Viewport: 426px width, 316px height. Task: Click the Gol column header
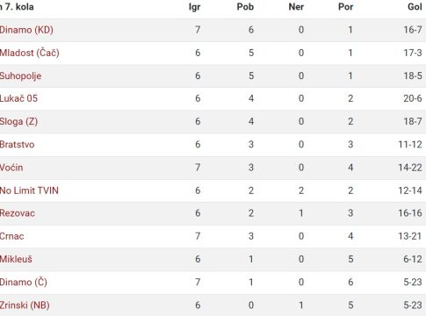click(x=415, y=7)
